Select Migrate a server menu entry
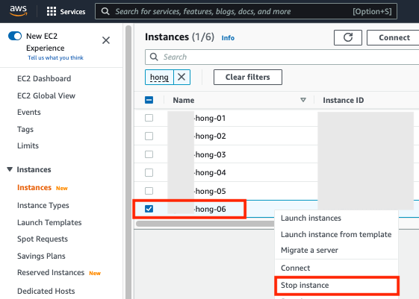 point(309,251)
